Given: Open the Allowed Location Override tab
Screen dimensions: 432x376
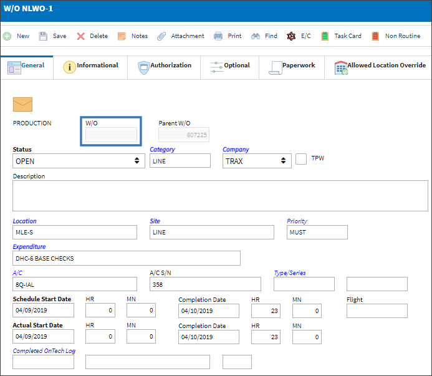Looking at the screenshot, I should click(378, 67).
